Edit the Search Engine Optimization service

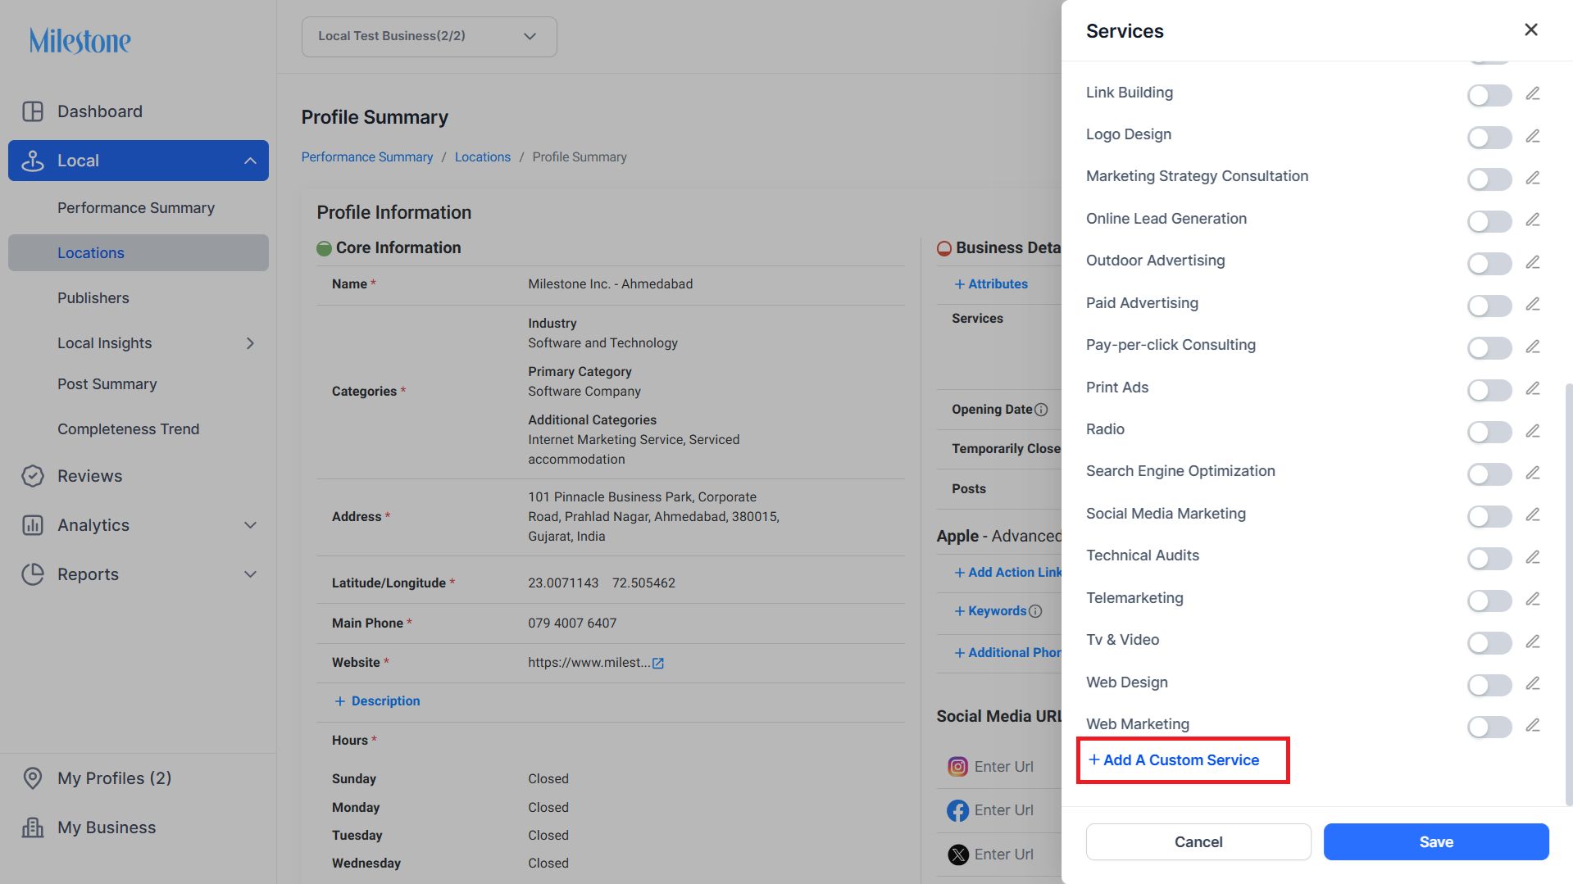point(1532,473)
